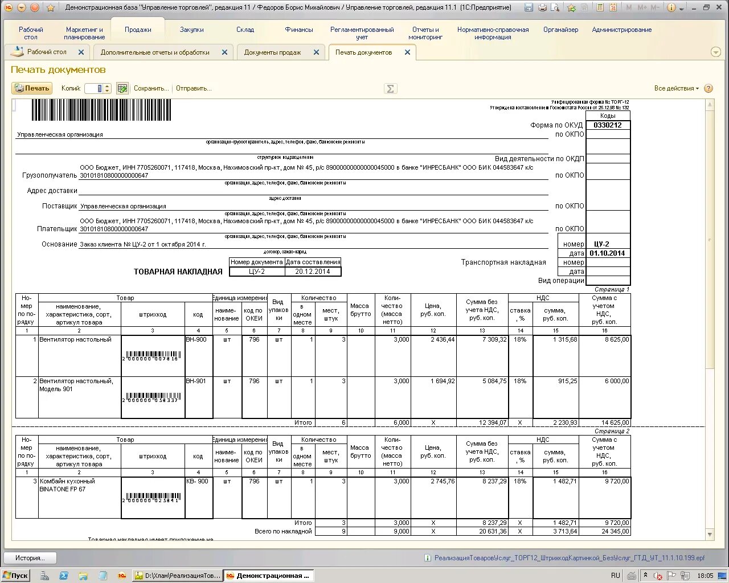Close the Рабочий стол tab
729x583 pixels.
[x=81, y=52]
